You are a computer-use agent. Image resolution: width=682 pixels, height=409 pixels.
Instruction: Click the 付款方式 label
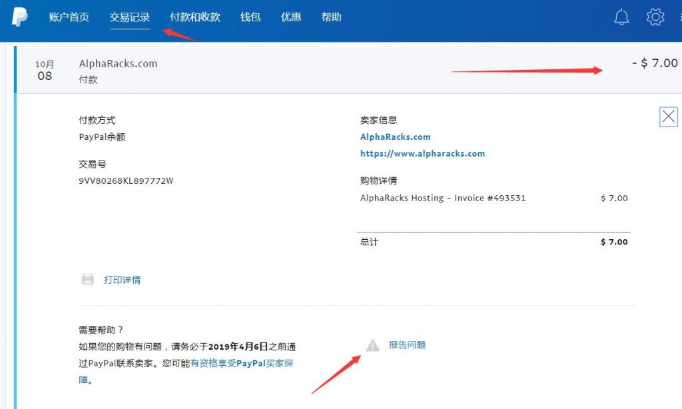[x=97, y=120]
